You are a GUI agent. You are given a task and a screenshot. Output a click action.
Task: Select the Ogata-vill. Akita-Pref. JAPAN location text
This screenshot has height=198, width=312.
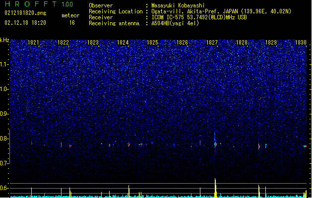point(221,11)
